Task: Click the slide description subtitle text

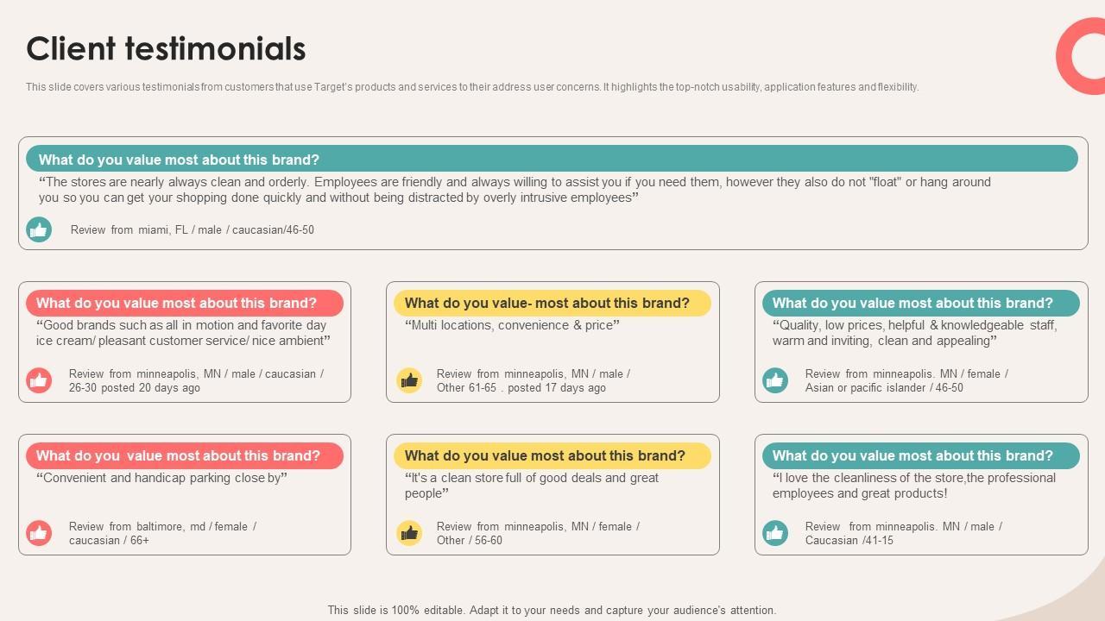Action: pyautogui.click(x=471, y=87)
